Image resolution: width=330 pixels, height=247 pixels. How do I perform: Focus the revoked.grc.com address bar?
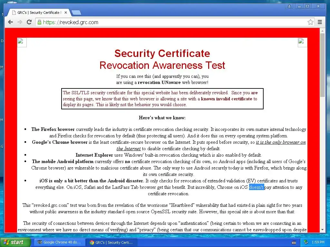(175, 22)
